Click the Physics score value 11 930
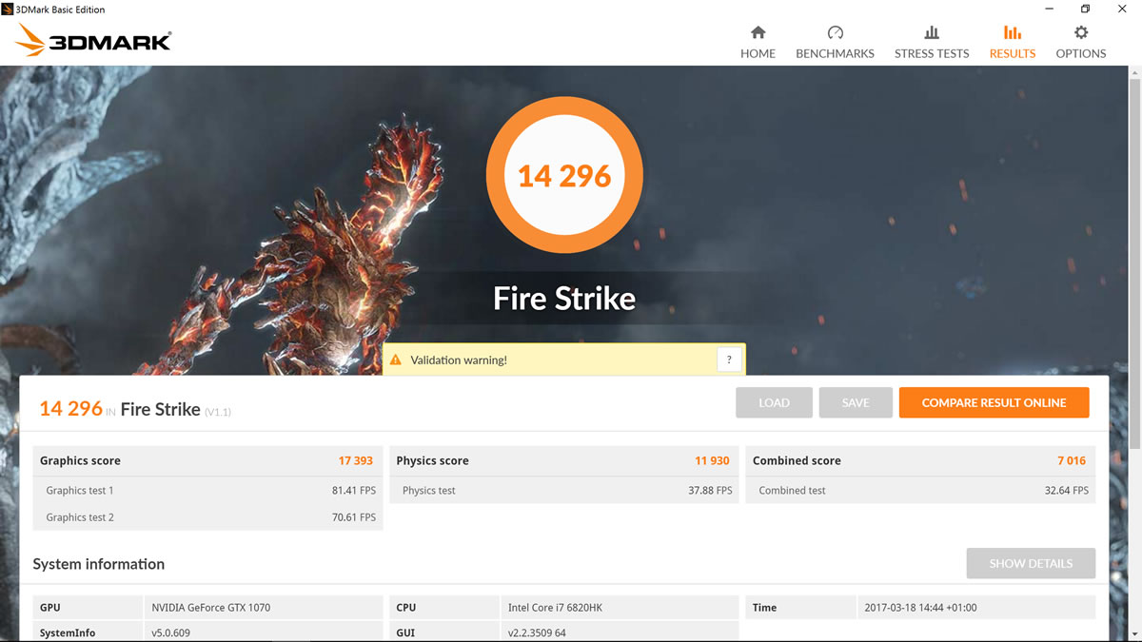Screen dimensions: 1142x642 [x=712, y=460]
